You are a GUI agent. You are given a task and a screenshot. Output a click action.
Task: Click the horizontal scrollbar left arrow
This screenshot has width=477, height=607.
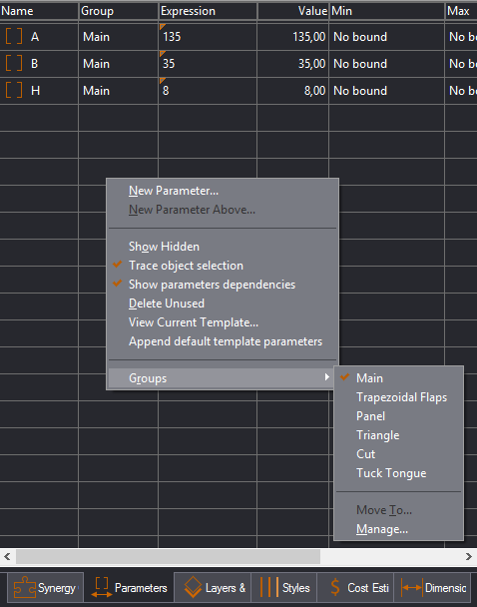tap(7, 557)
